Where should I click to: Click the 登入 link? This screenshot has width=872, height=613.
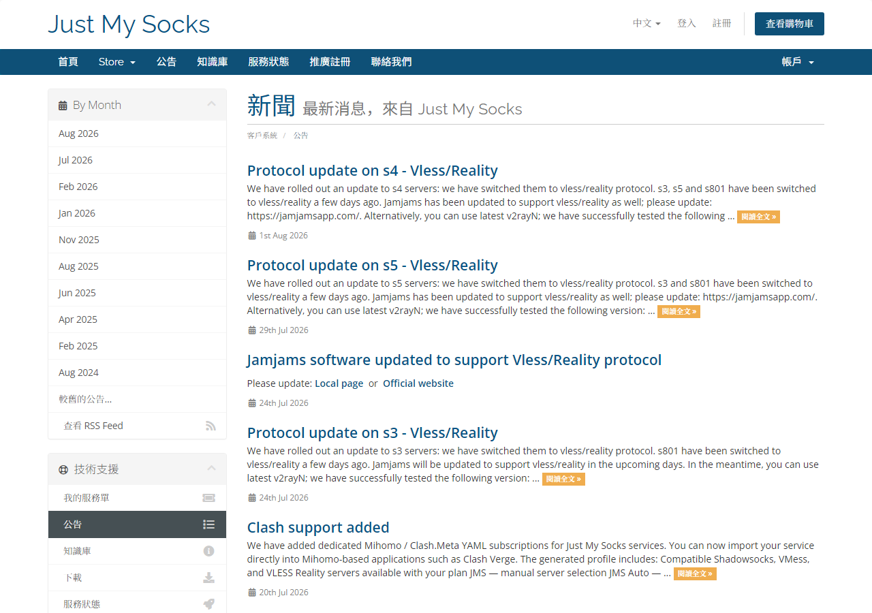pos(687,23)
